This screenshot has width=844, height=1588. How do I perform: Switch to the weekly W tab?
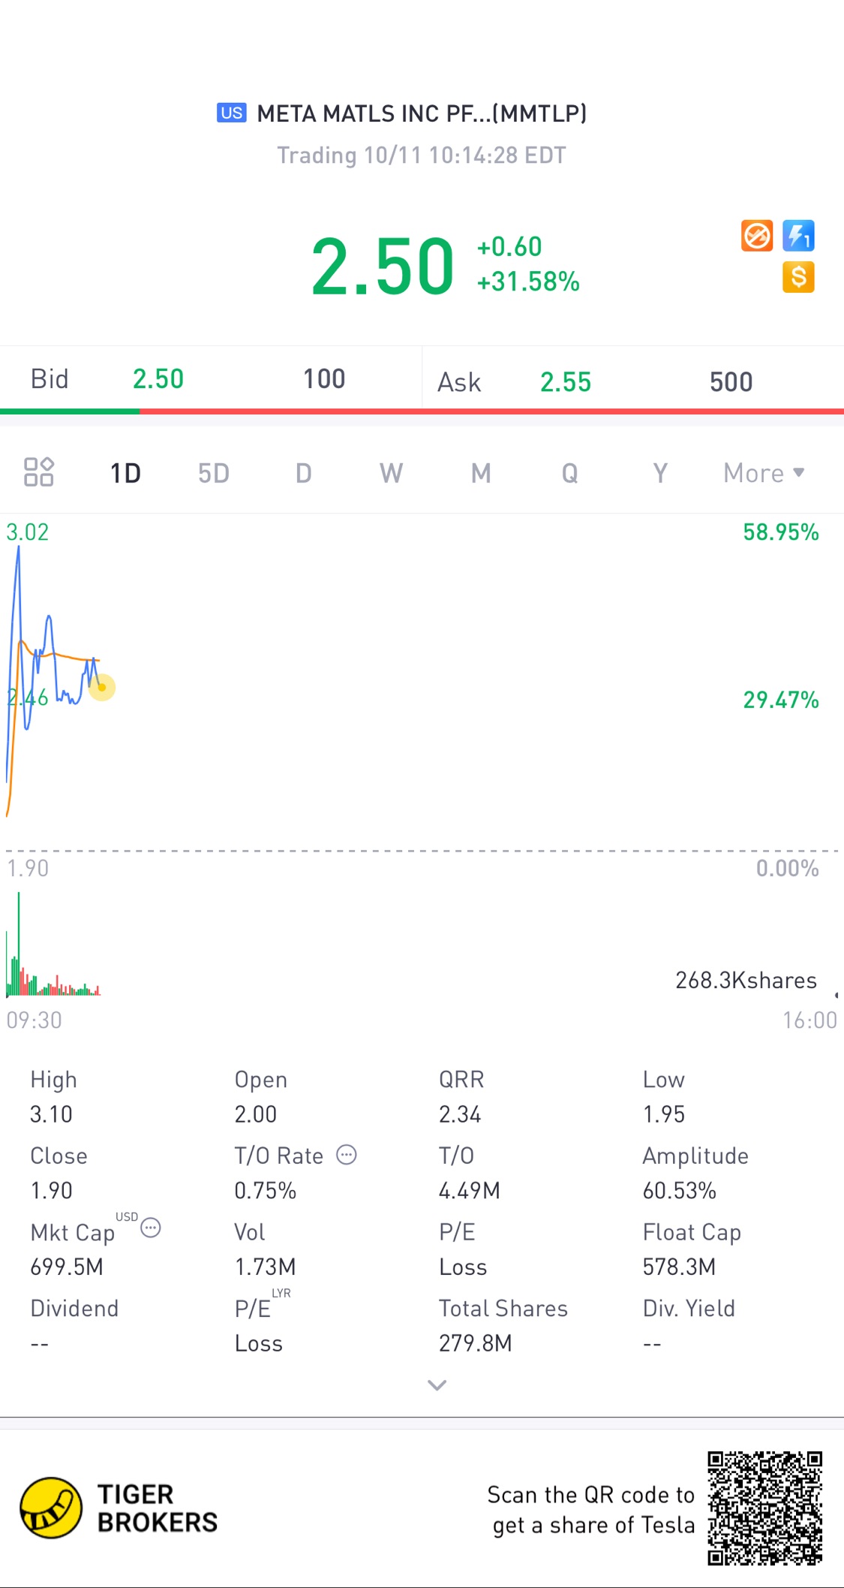click(391, 473)
